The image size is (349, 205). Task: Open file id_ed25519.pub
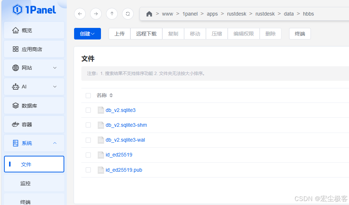[124, 170]
